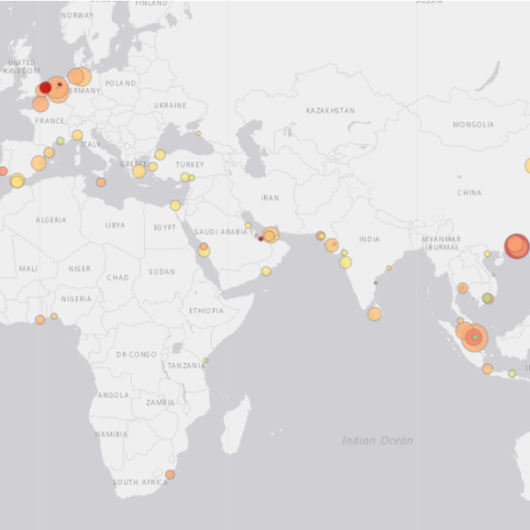Click the yellow marker on China's eastern coast

[x=528, y=165]
